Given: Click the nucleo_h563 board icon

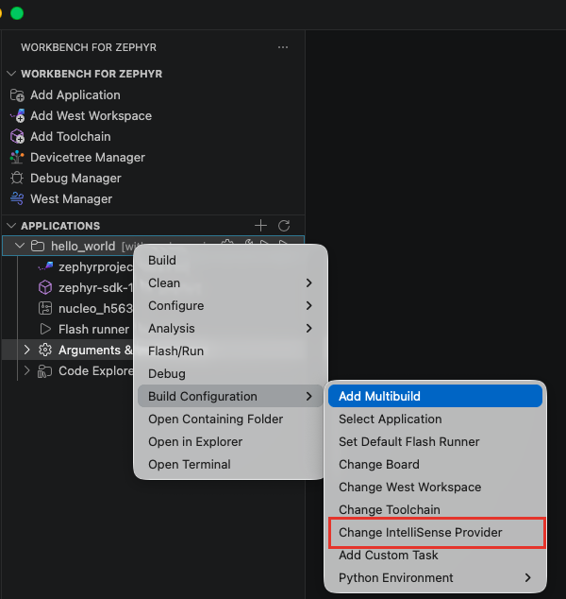Looking at the screenshot, I should 45,308.
